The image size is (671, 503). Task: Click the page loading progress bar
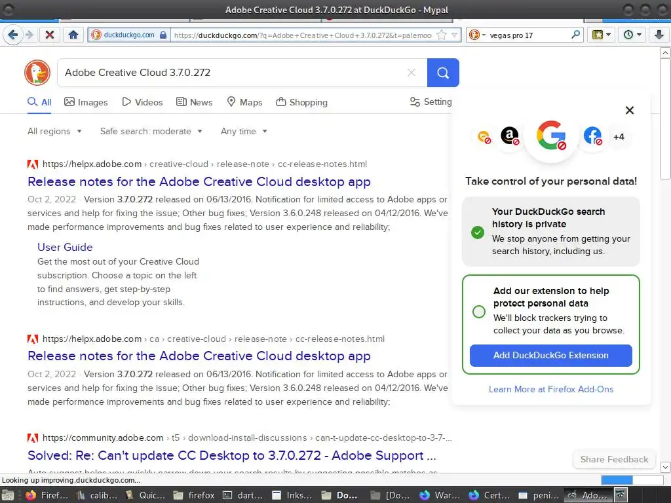[632, 480]
